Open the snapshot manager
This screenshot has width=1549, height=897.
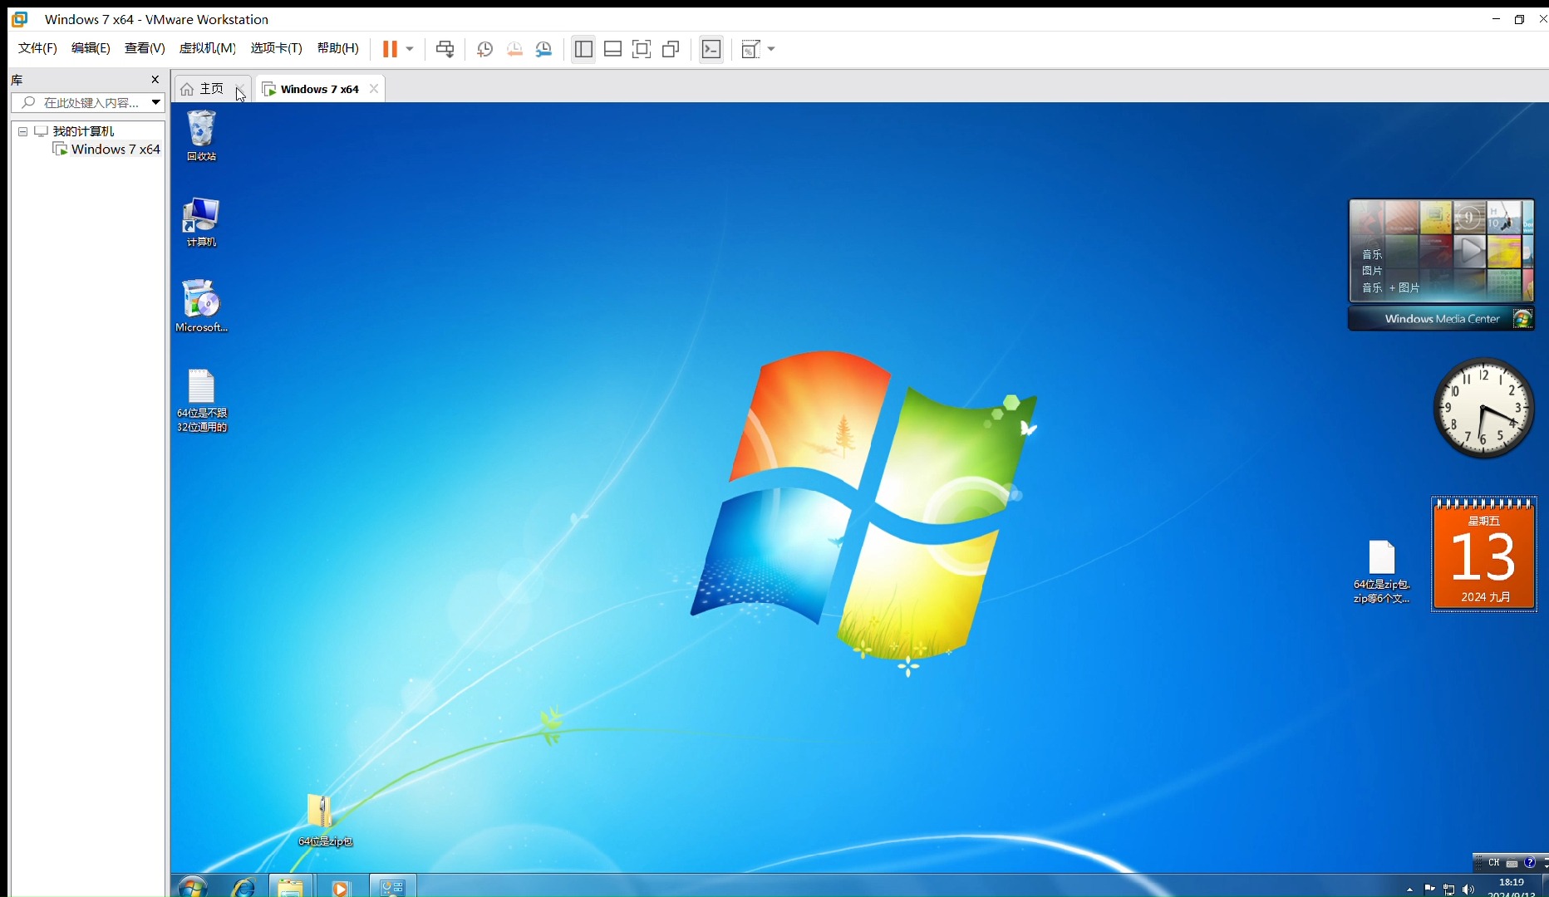[x=543, y=49]
